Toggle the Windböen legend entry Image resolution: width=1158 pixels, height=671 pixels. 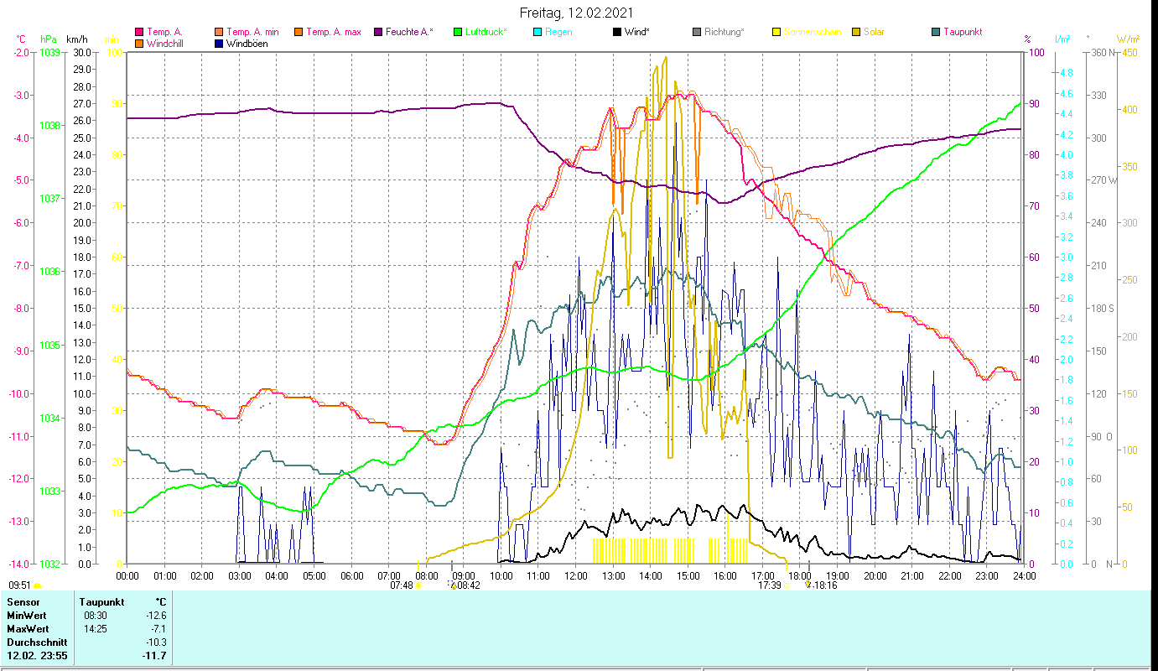[x=247, y=44]
